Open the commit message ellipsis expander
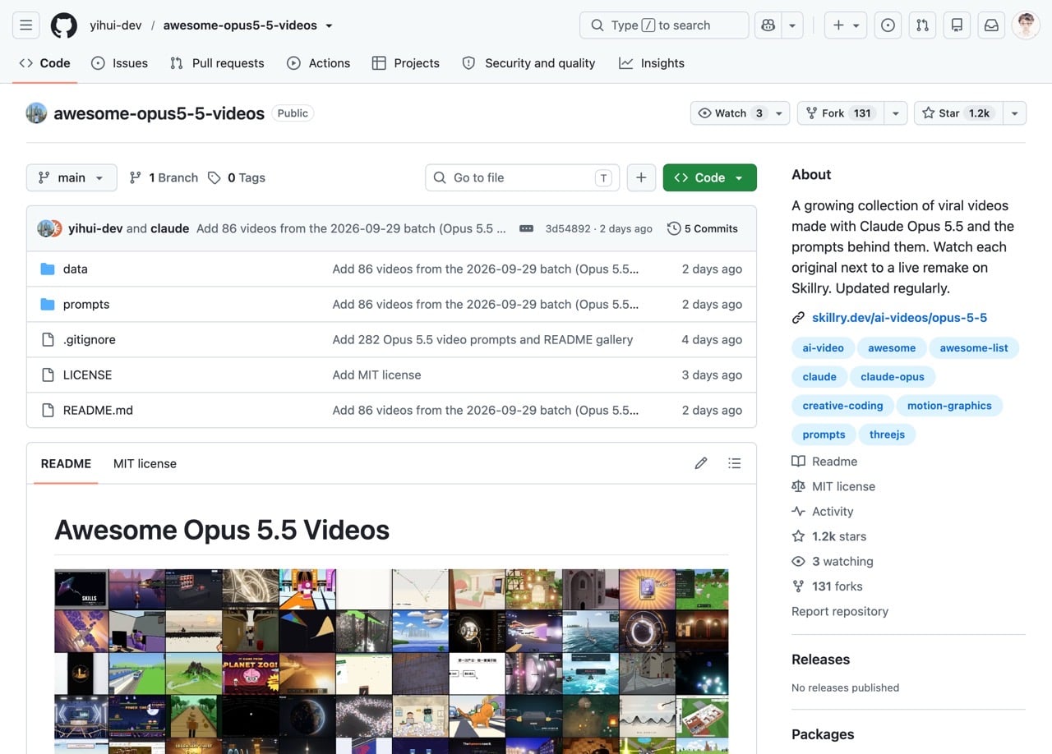1052x754 pixels. (x=527, y=228)
